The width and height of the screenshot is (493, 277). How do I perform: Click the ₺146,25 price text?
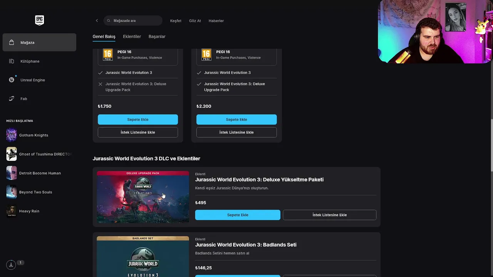(x=203, y=268)
